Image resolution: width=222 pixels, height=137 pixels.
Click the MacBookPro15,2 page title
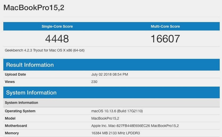coord(34,8)
